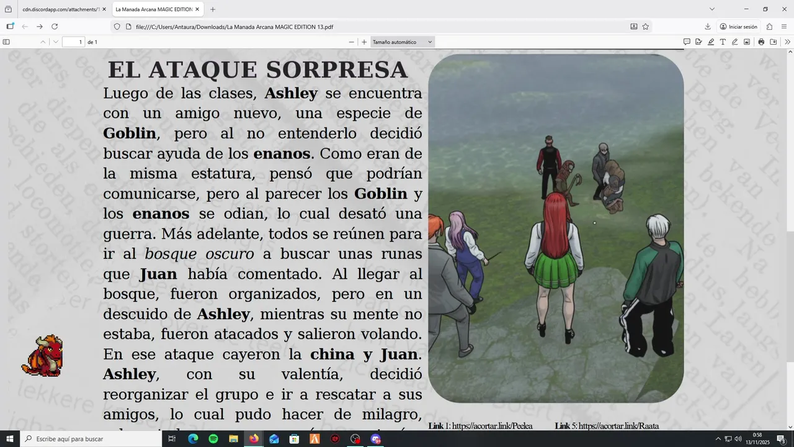Open Spotify from the taskbar
Screen dimensions: 794x447
pyautogui.click(x=213, y=439)
